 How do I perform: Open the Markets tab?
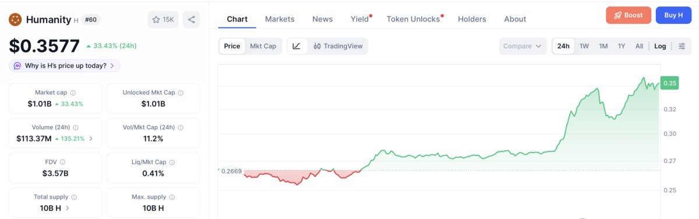(x=280, y=19)
